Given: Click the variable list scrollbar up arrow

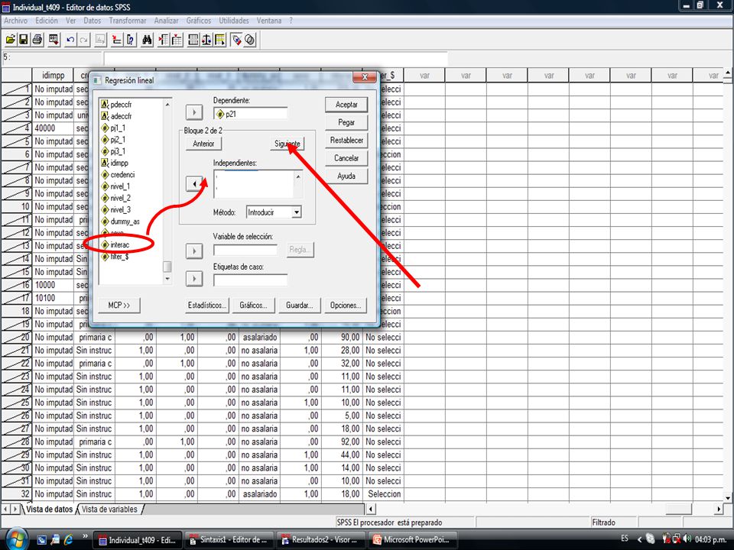Looking at the screenshot, I should pyautogui.click(x=167, y=104).
